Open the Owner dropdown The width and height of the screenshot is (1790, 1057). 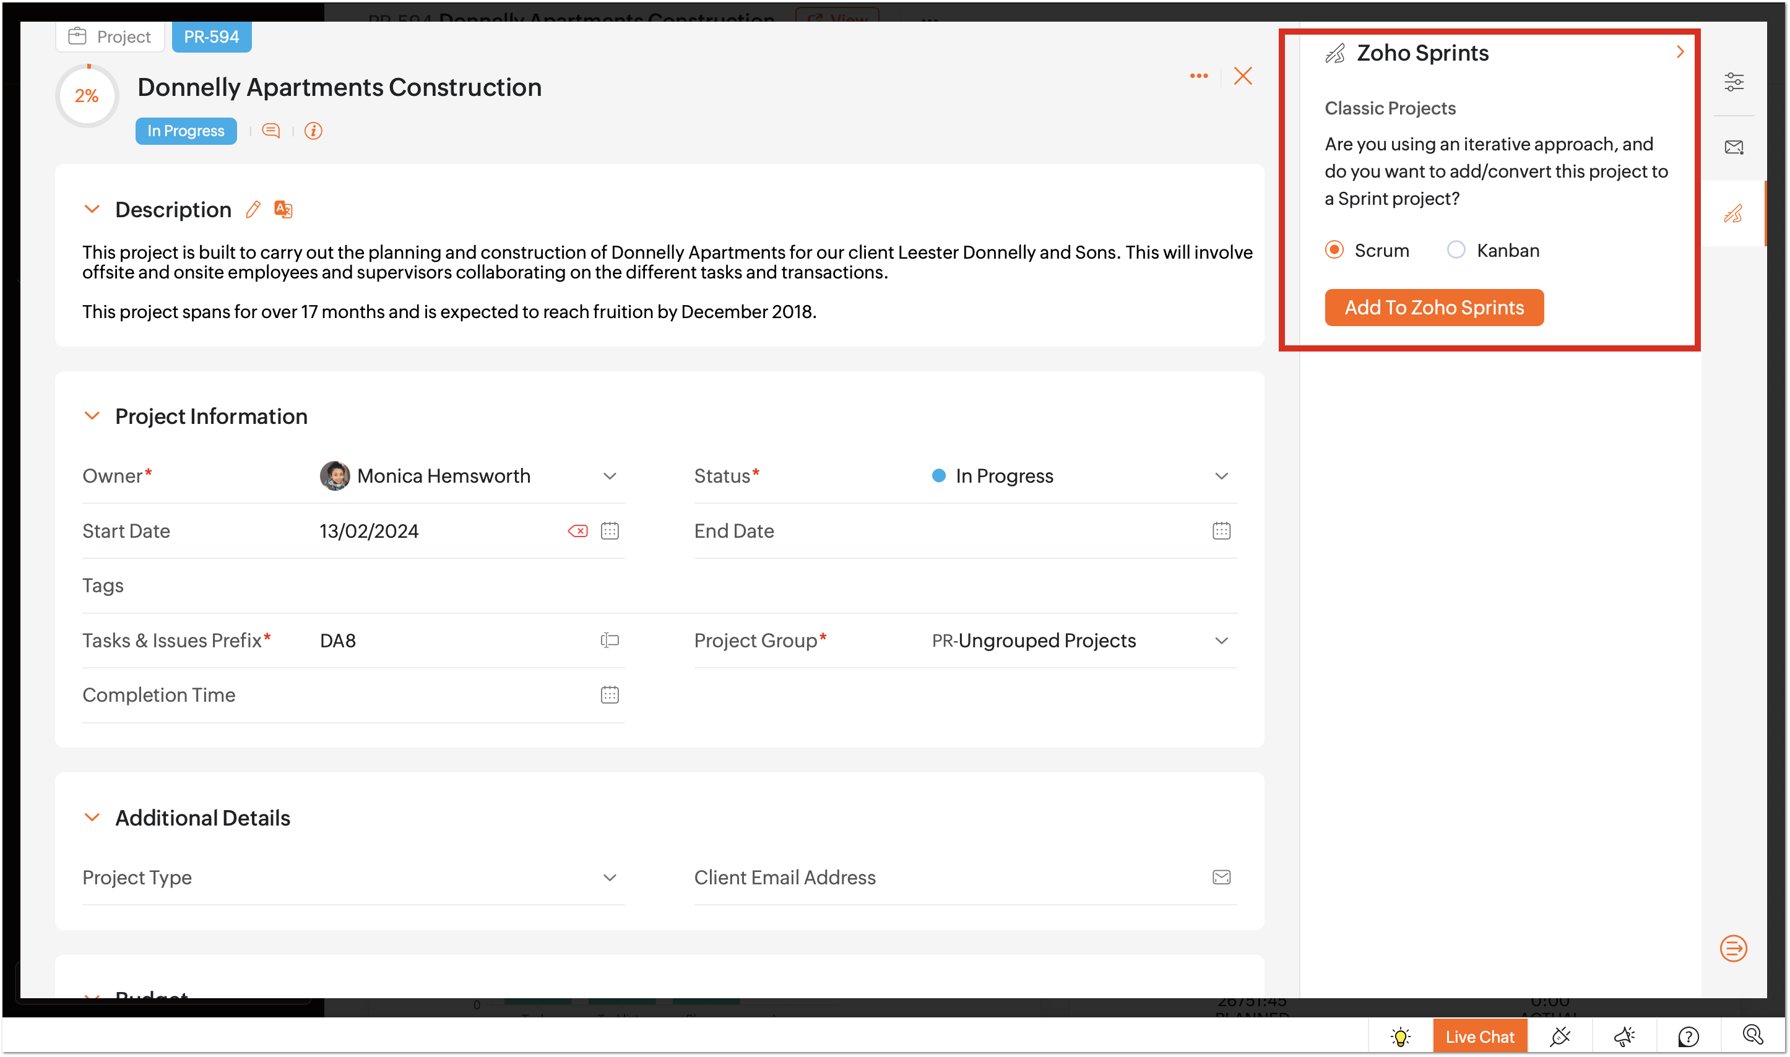tap(610, 477)
